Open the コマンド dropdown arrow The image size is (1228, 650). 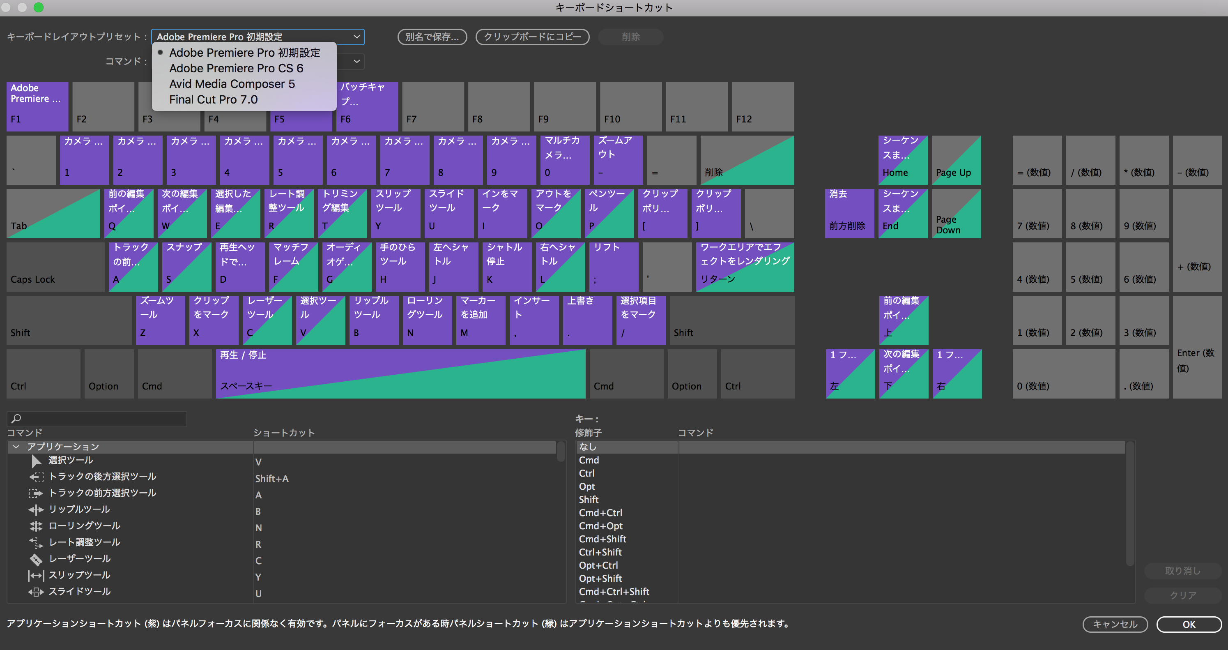(x=356, y=61)
